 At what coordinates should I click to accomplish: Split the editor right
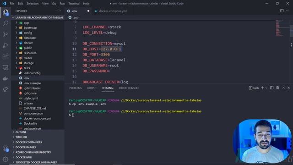(x=282, y=11)
